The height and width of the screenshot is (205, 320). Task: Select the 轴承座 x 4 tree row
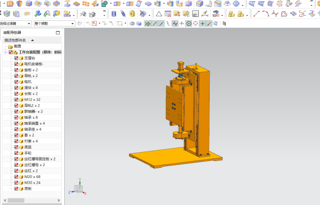coord(32,130)
